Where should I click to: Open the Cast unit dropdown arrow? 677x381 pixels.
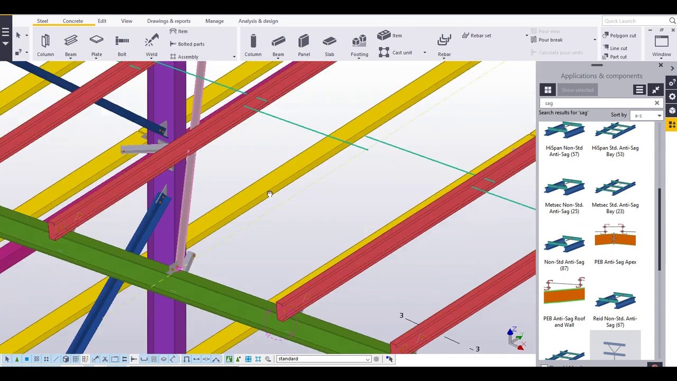point(424,52)
